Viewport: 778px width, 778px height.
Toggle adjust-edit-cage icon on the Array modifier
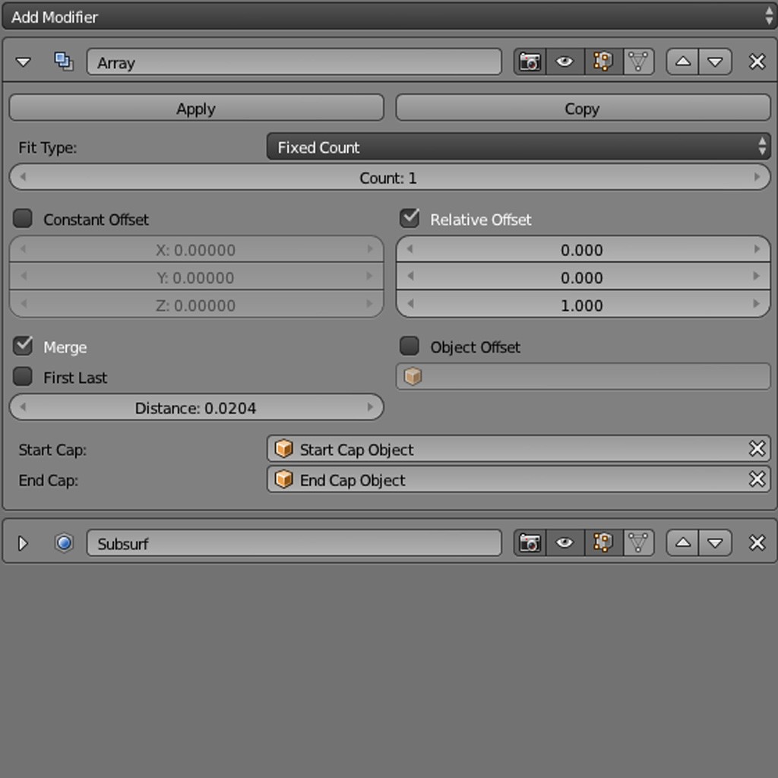click(638, 62)
